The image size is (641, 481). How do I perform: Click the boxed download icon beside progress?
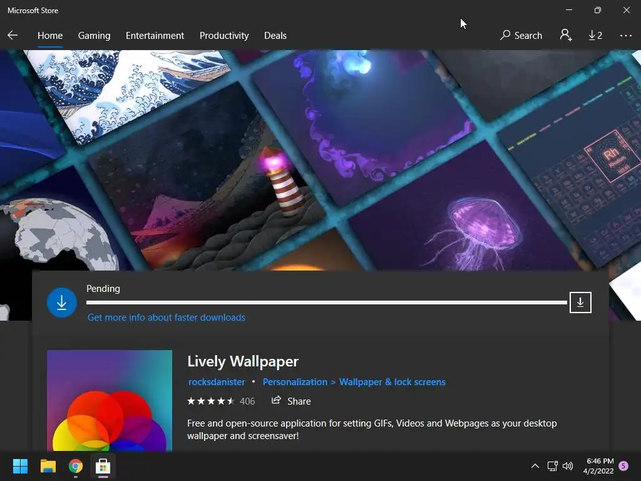point(580,303)
